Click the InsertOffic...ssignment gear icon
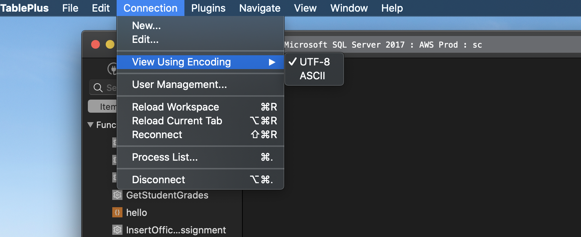This screenshot has height=237, width=581. pos(117,230)
